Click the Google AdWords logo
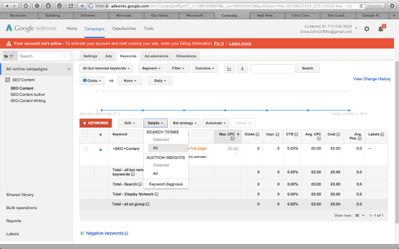The width and height of the screenshot is (399, 249). pos(31,28)
